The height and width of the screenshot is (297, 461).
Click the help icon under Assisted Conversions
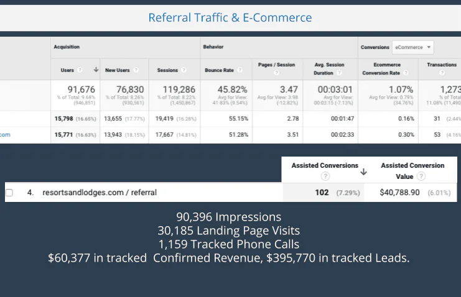(x=325, y=176)
